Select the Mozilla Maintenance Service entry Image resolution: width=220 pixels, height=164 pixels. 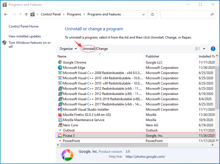coord(84,120)
